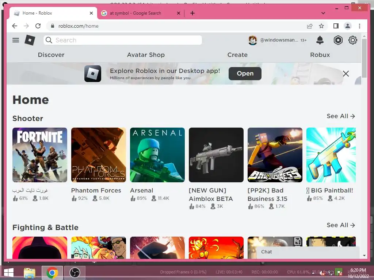Open Chrome three-dot menu
Viewport: 374px width, 280px height.
point(359,26)
